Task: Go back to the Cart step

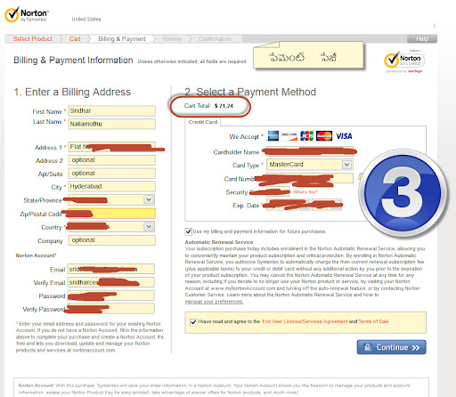Action: [x=75, y=39]
